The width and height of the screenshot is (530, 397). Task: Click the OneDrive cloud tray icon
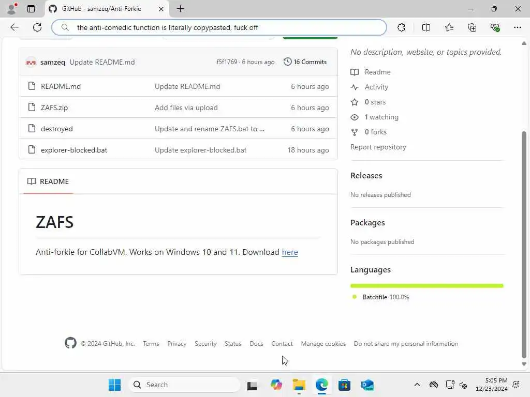point(434,385)
